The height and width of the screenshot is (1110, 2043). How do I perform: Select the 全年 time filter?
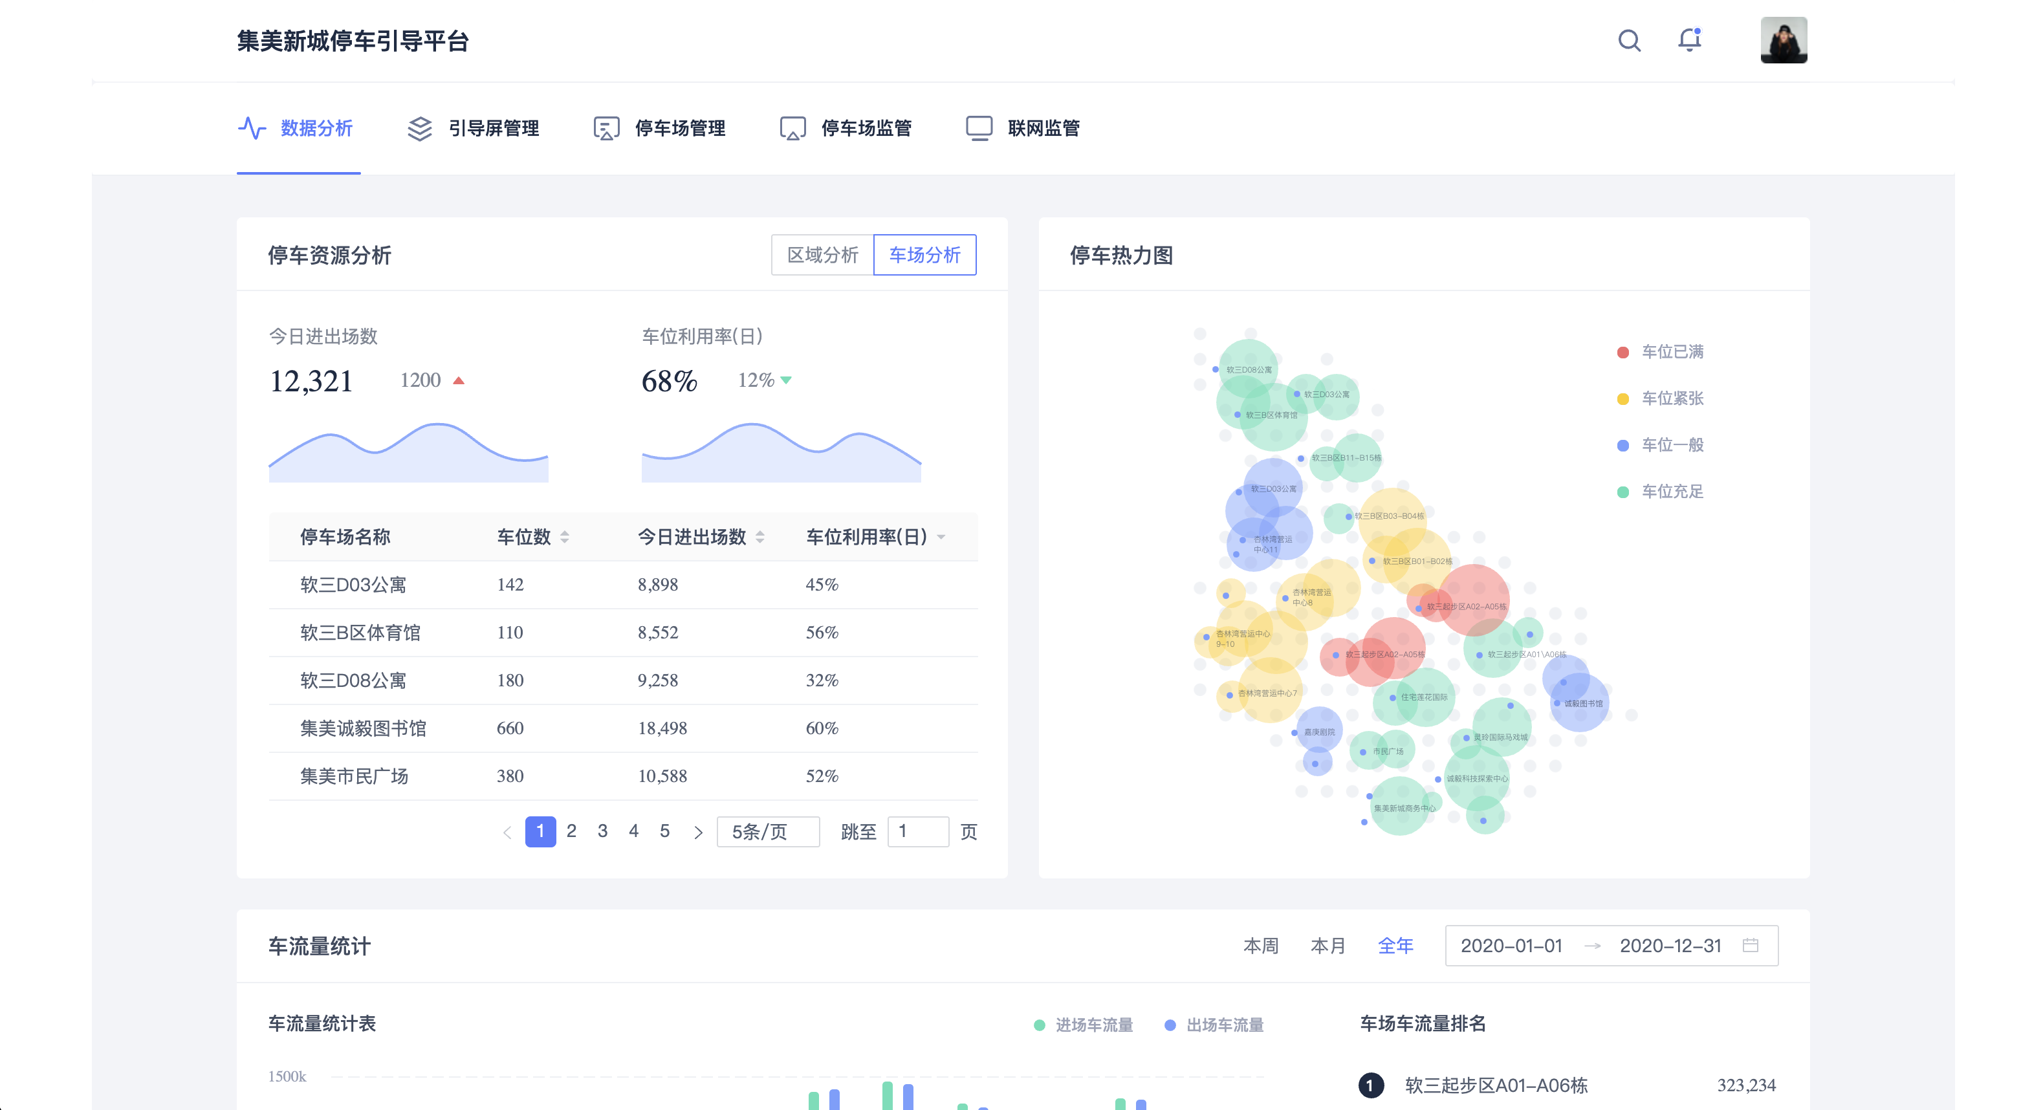pyautogui.click(x=1395, y=946)
